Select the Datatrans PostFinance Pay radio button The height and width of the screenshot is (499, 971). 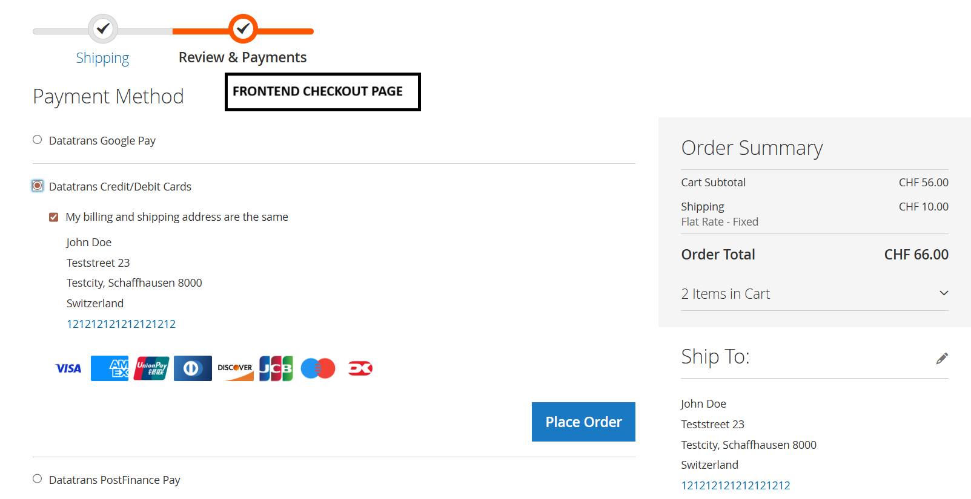(x=37, y=478)
